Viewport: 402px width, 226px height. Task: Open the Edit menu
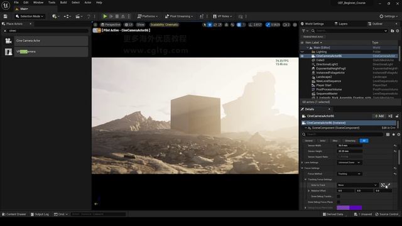26,3
